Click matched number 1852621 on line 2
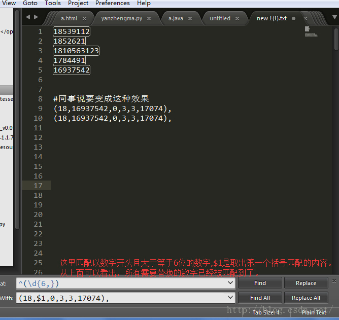 click(69, 41)
